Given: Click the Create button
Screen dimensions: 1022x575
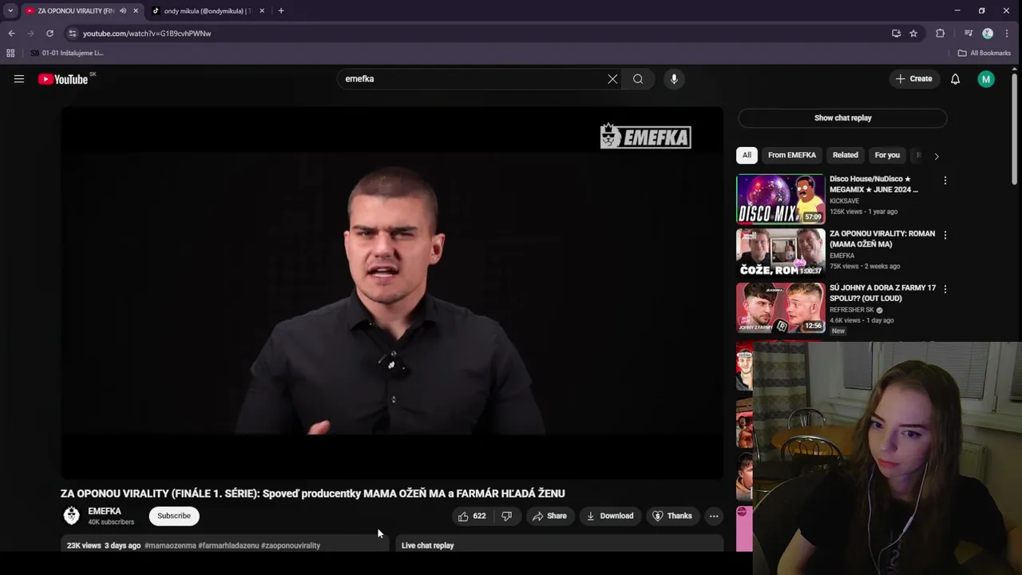Looking at the screenshot, I should [913, 79].
